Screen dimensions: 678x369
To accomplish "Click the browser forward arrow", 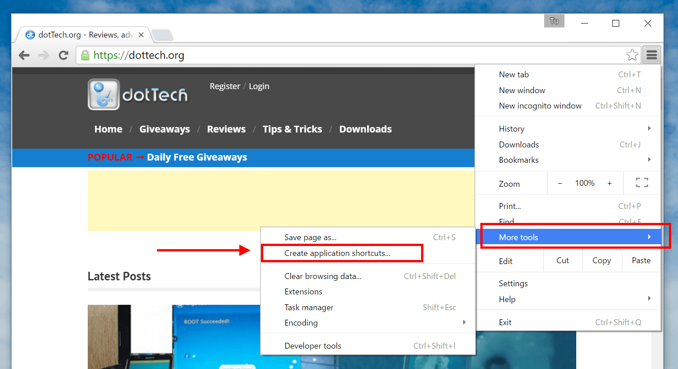I will pos(43,55).
